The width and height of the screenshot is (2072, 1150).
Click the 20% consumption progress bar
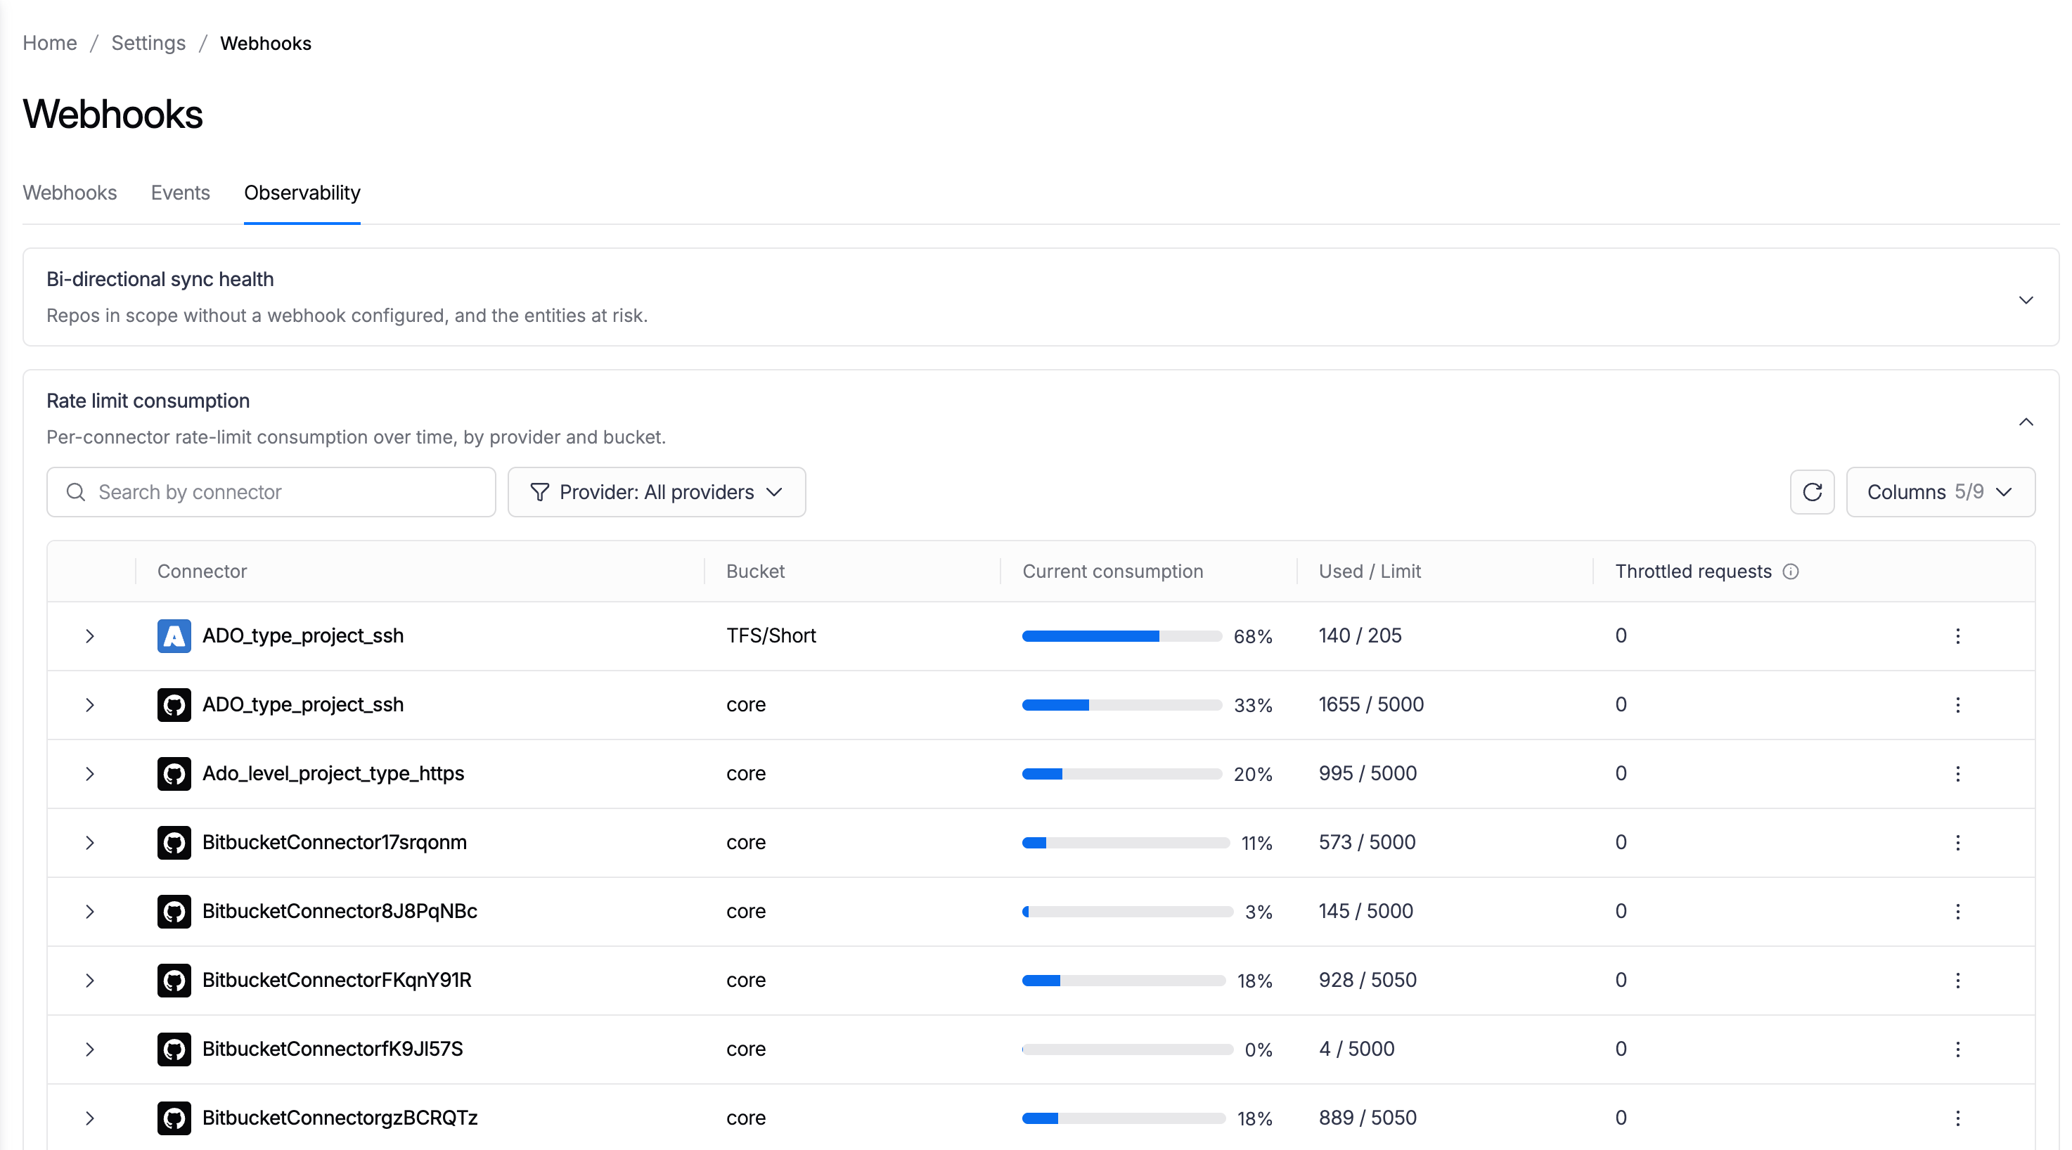click(1122, 775)
